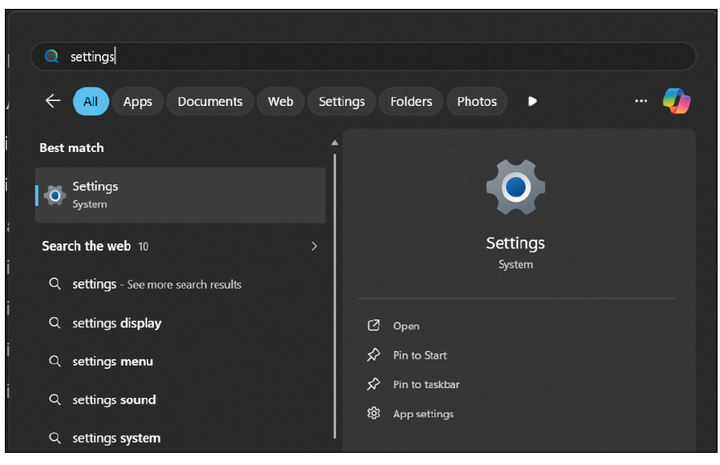The width and height of the screenshot is (720, 465).
Task: Choose the 'settings display' web suggestion
Action: pyautogui.click(x=117, y=323)
